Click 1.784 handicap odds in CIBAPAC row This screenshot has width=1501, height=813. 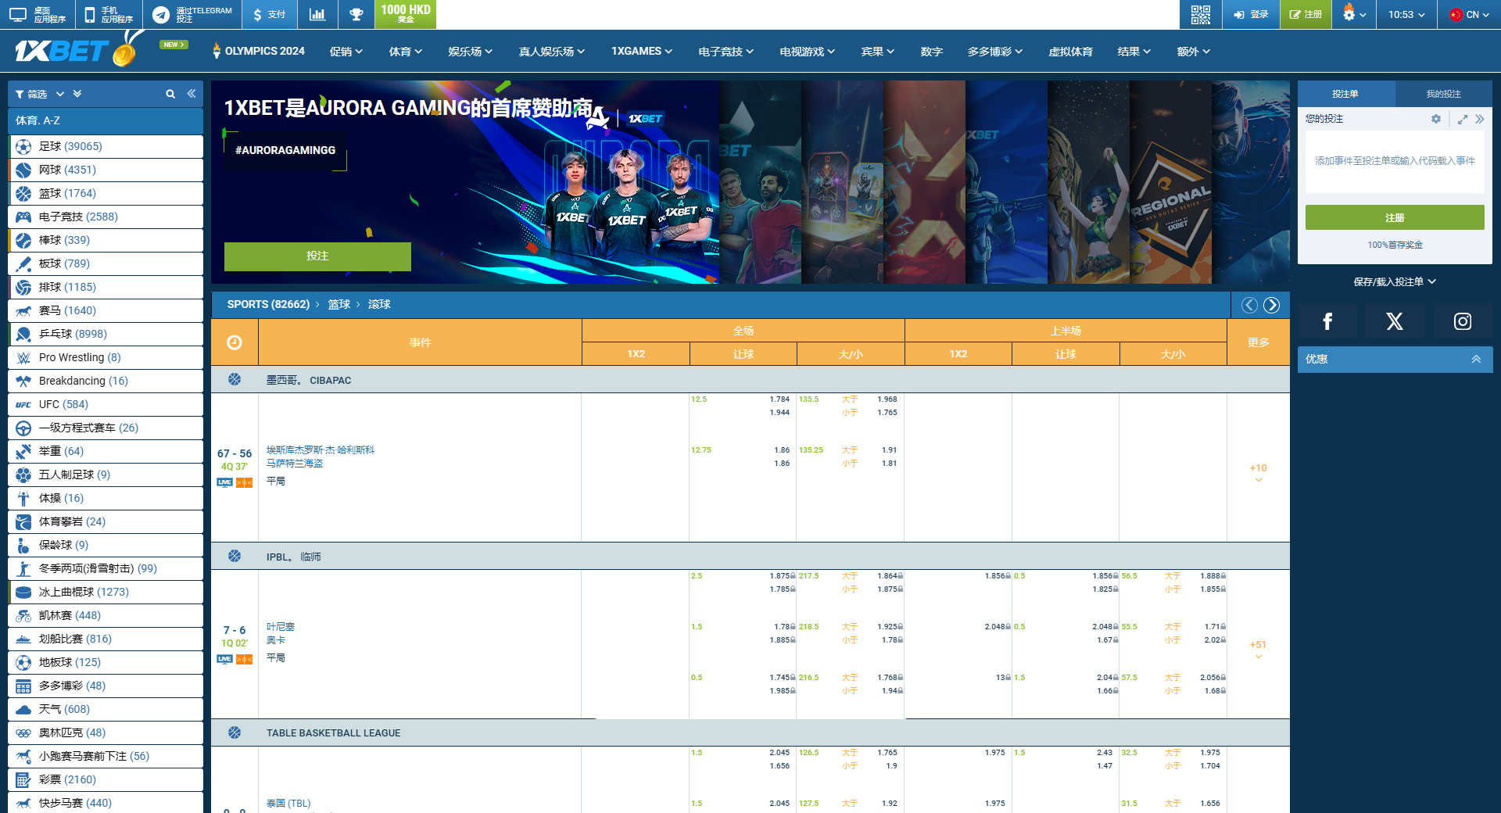pyautogui.click(x=779, y=399)
